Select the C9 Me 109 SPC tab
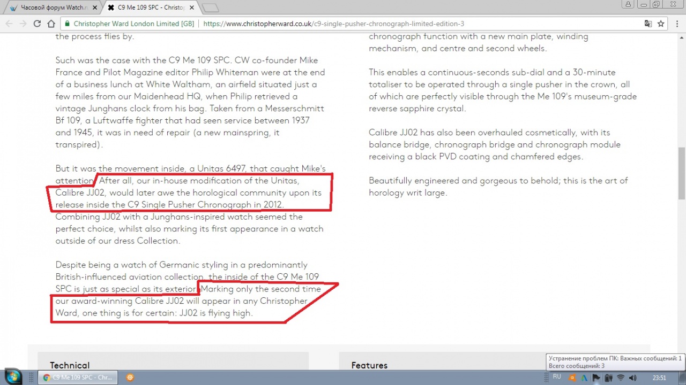 [150, 8]
